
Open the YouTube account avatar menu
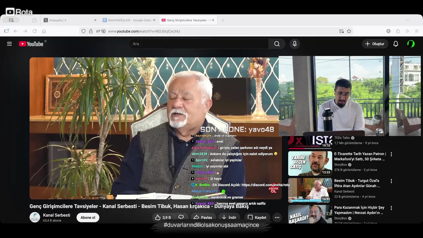pos(411,44)
